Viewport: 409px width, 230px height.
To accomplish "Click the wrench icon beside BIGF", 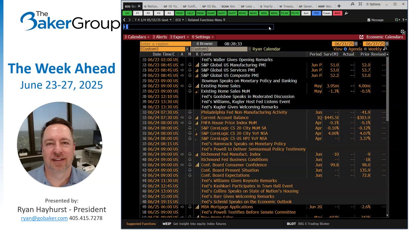I will 346,13.
